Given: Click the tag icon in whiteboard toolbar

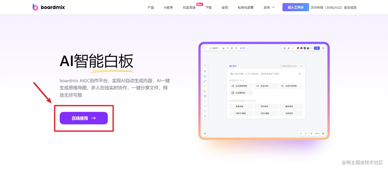Looking at the screenshot, I should 228,48.
